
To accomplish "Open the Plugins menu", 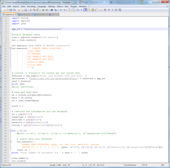I will [x=74, y=6].
